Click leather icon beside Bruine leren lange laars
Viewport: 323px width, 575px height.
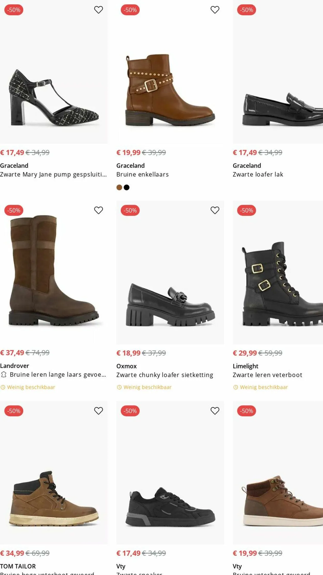tap(4, 374)
